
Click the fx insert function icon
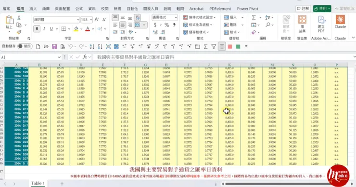click(85, 57)
